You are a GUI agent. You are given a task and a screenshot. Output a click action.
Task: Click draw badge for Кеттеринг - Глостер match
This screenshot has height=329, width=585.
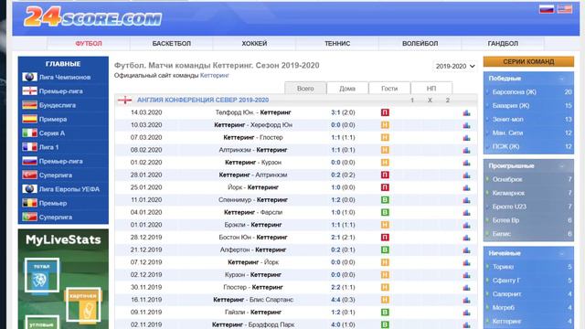click(385, 138)
